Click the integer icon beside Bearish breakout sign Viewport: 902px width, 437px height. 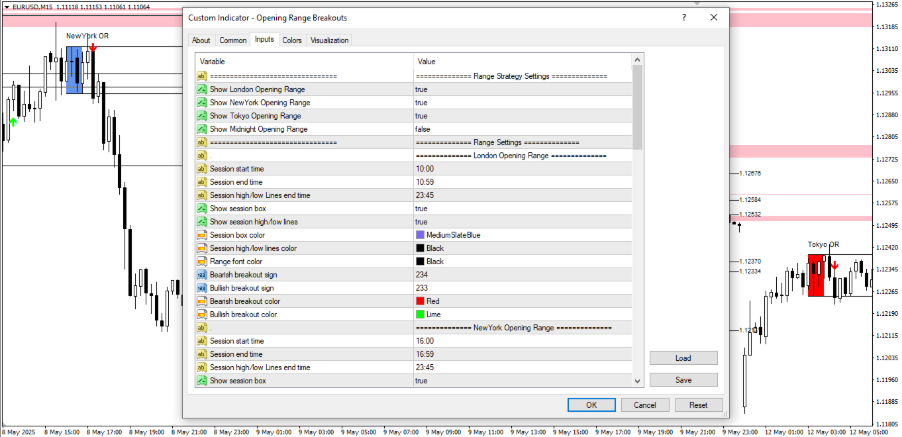pyautogui.click(x=202, y=275)
